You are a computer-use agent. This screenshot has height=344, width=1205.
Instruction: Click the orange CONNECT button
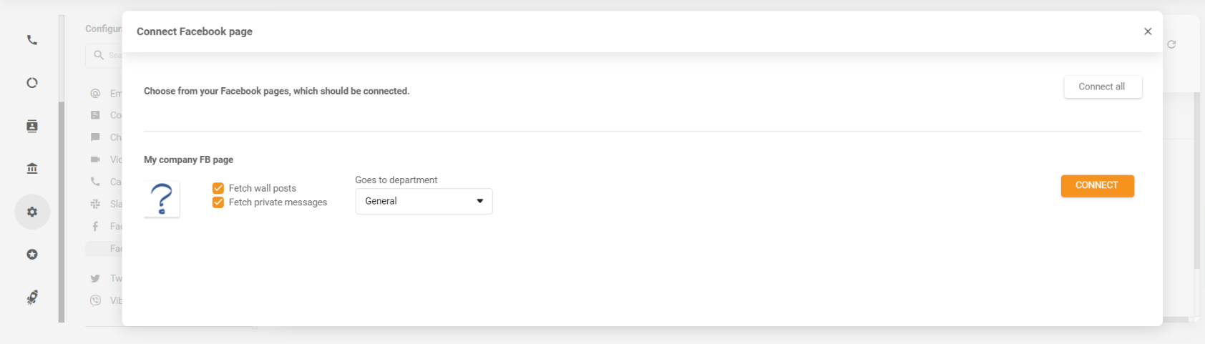[1097, 185]
